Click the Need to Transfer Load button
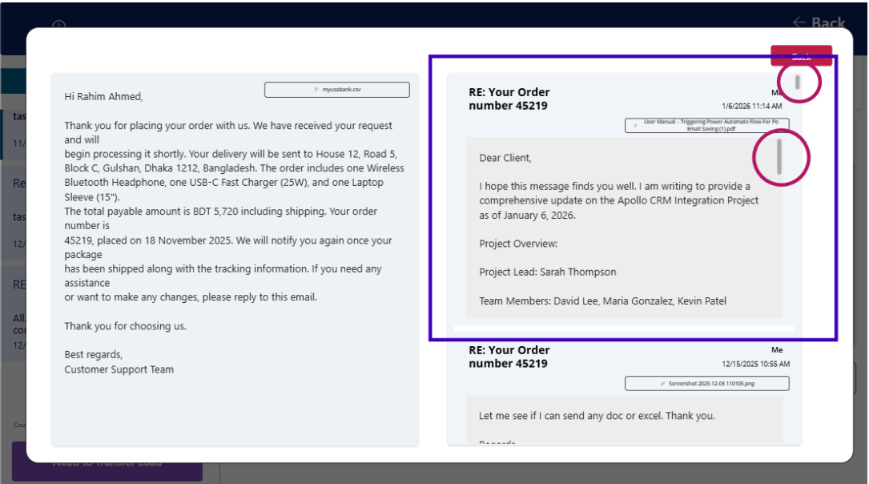The image size is (869, 484). pyautogui.click(x=107, y=463)
